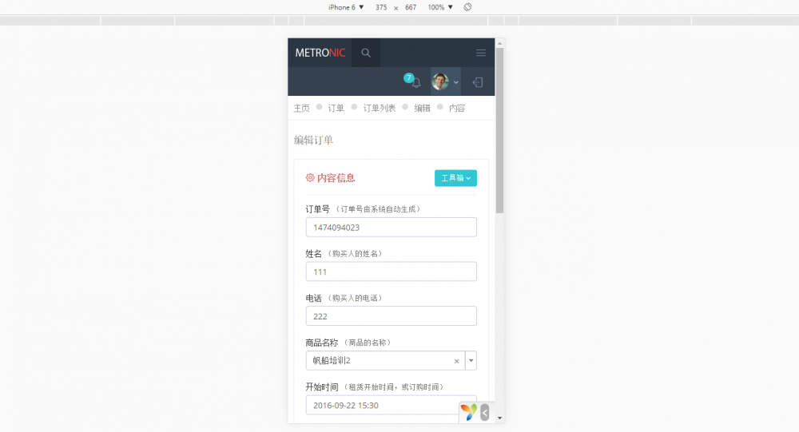This screenshot has height=432, width=799.
Task: Go to 主页 breadcrumb
Action: [302, 108]
